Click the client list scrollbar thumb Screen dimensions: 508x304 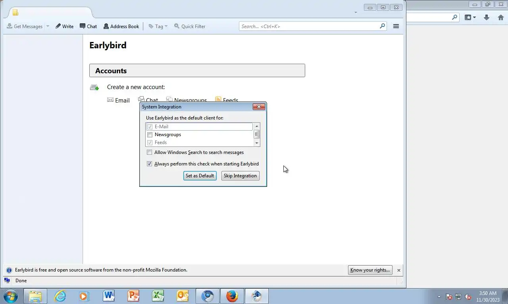pos(256,134)
